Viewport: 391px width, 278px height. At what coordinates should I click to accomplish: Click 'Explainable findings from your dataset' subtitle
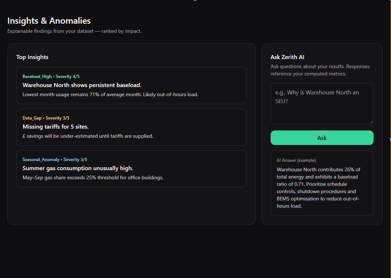pyautogui.click(x=74, y=31)
